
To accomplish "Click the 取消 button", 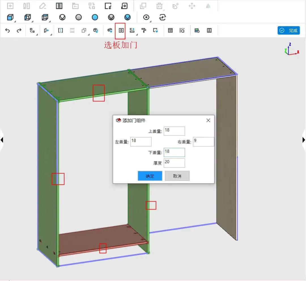I will (177, 176).
